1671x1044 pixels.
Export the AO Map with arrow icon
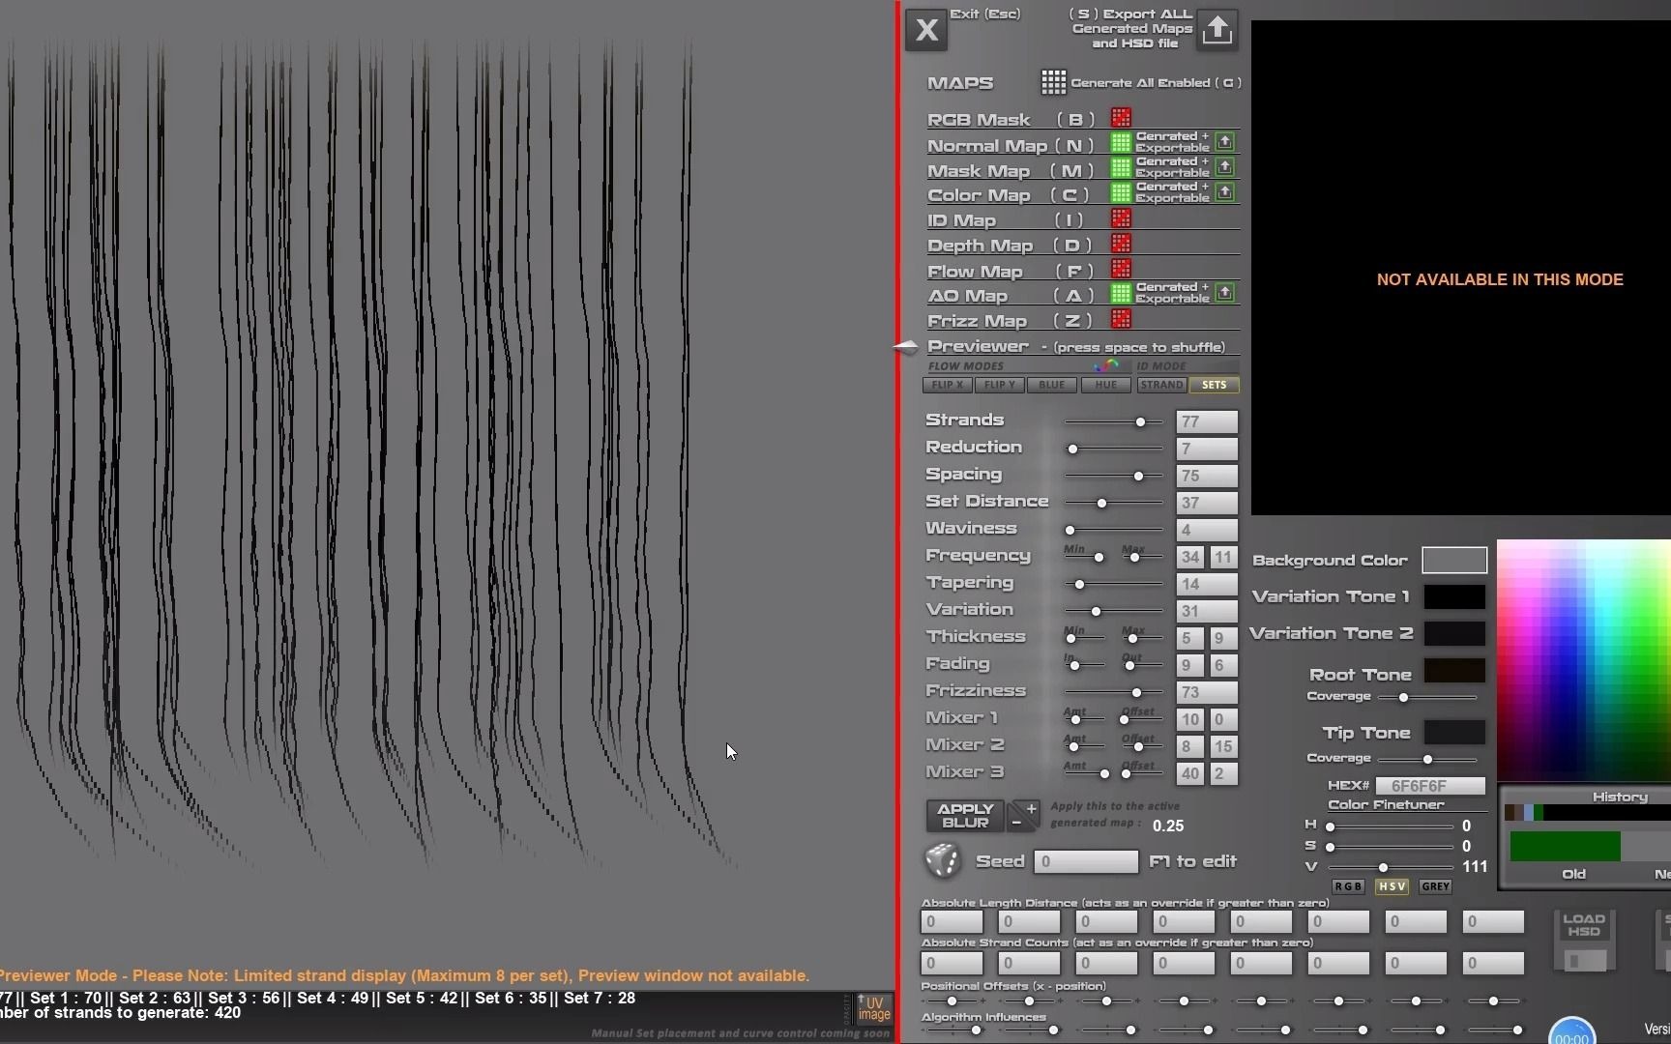[x=1225, y=293]
